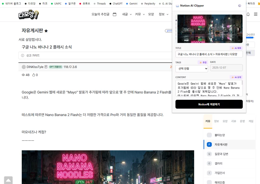Open the 신고 가이드 link
The height and width of the screenshot is (184, 260).
pyautogui.click(x=33, y=56)
